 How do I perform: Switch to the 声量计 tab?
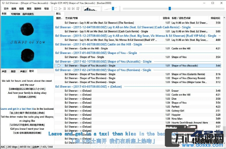point(23,71)
